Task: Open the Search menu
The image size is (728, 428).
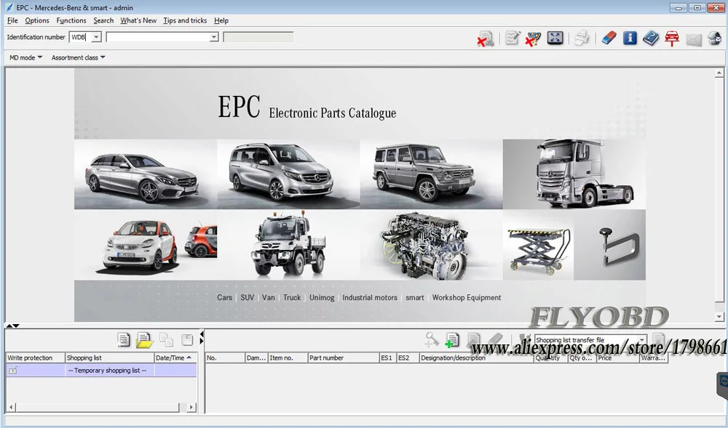Action: tap(103, 20)
